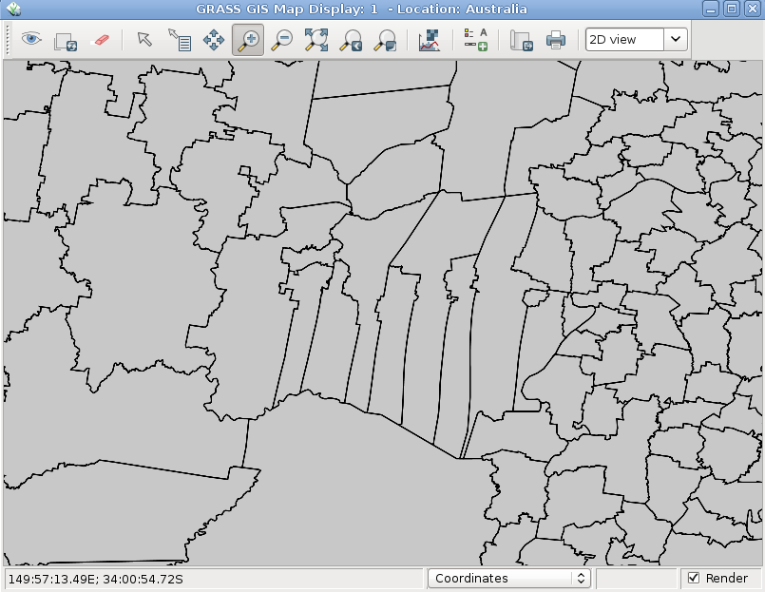Click the GRASS application icon in the title bar
765x592 pixels.
point(13,9)
